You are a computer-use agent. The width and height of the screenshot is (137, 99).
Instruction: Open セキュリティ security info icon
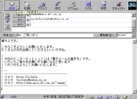click(x=119, y=6)
